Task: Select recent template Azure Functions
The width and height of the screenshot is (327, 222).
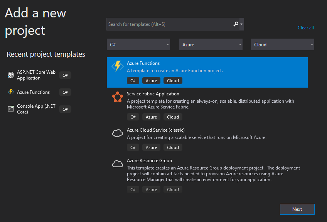Action: pyautogui.click(x=34, y=92)
